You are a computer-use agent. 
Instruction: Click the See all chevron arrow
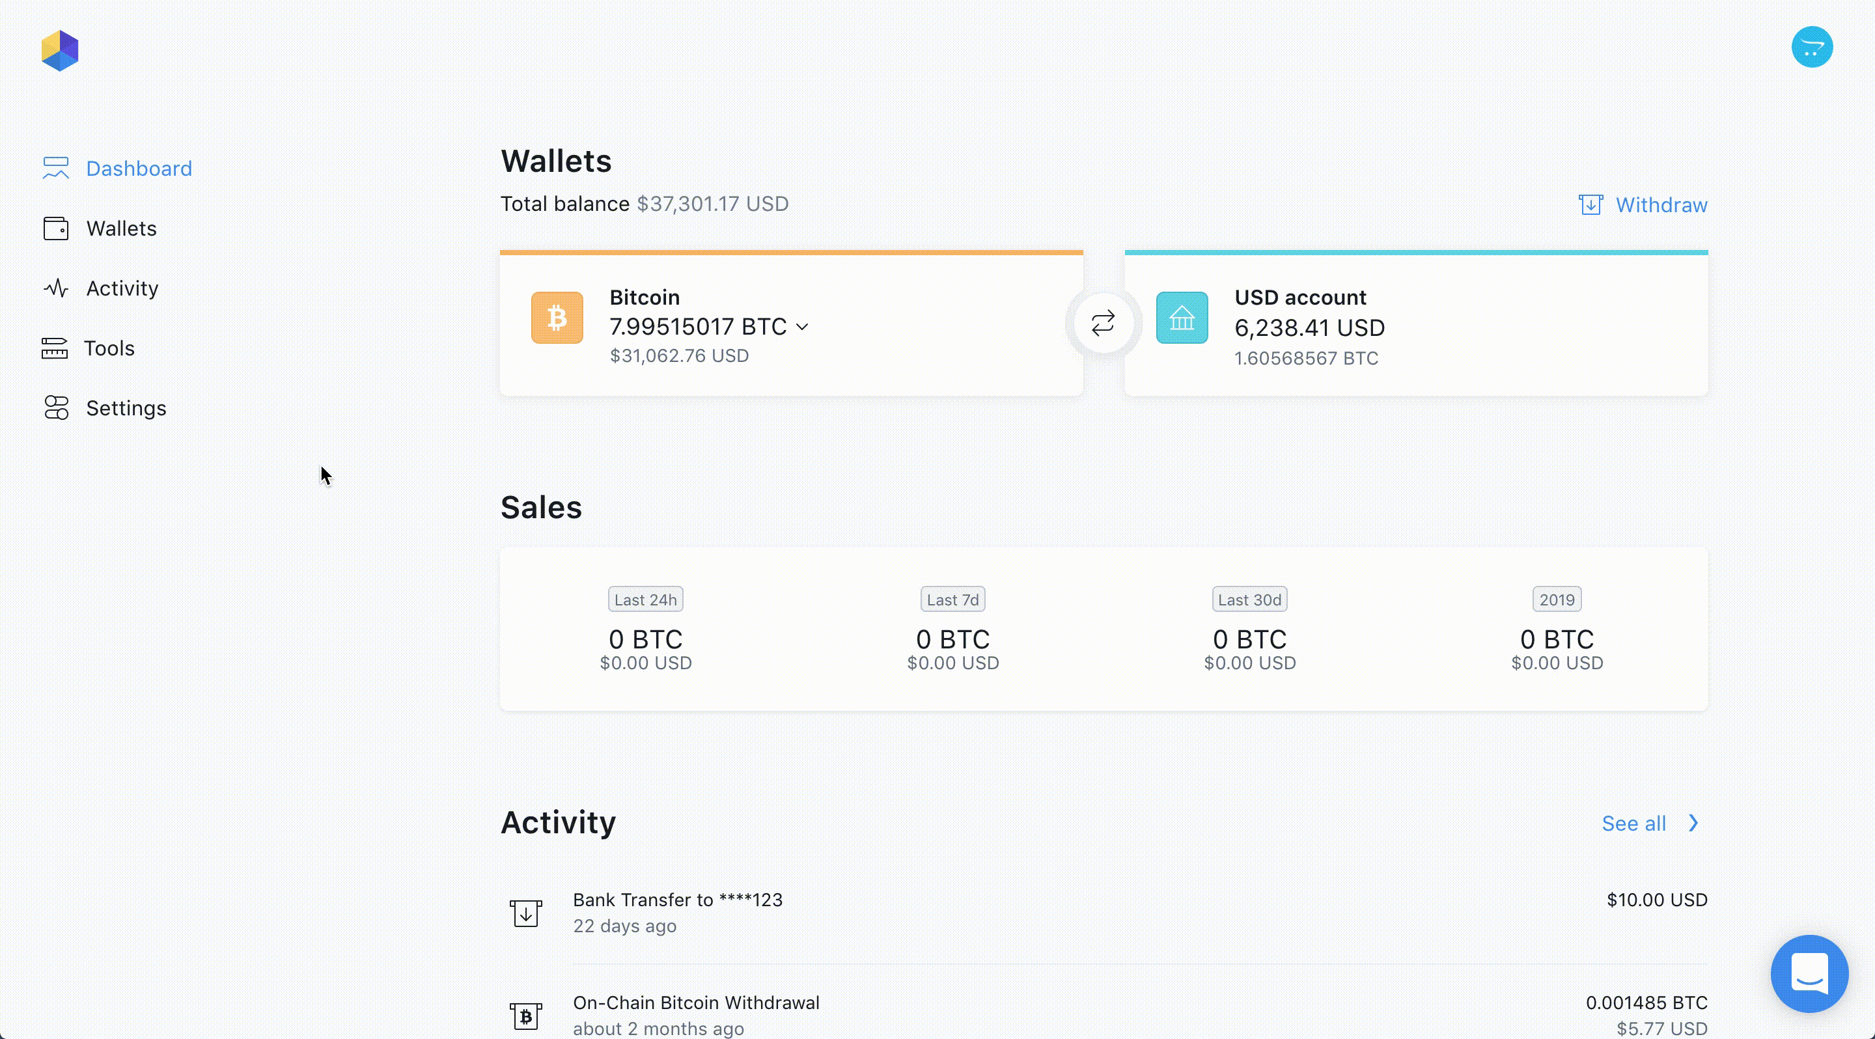coord(1694,823)
